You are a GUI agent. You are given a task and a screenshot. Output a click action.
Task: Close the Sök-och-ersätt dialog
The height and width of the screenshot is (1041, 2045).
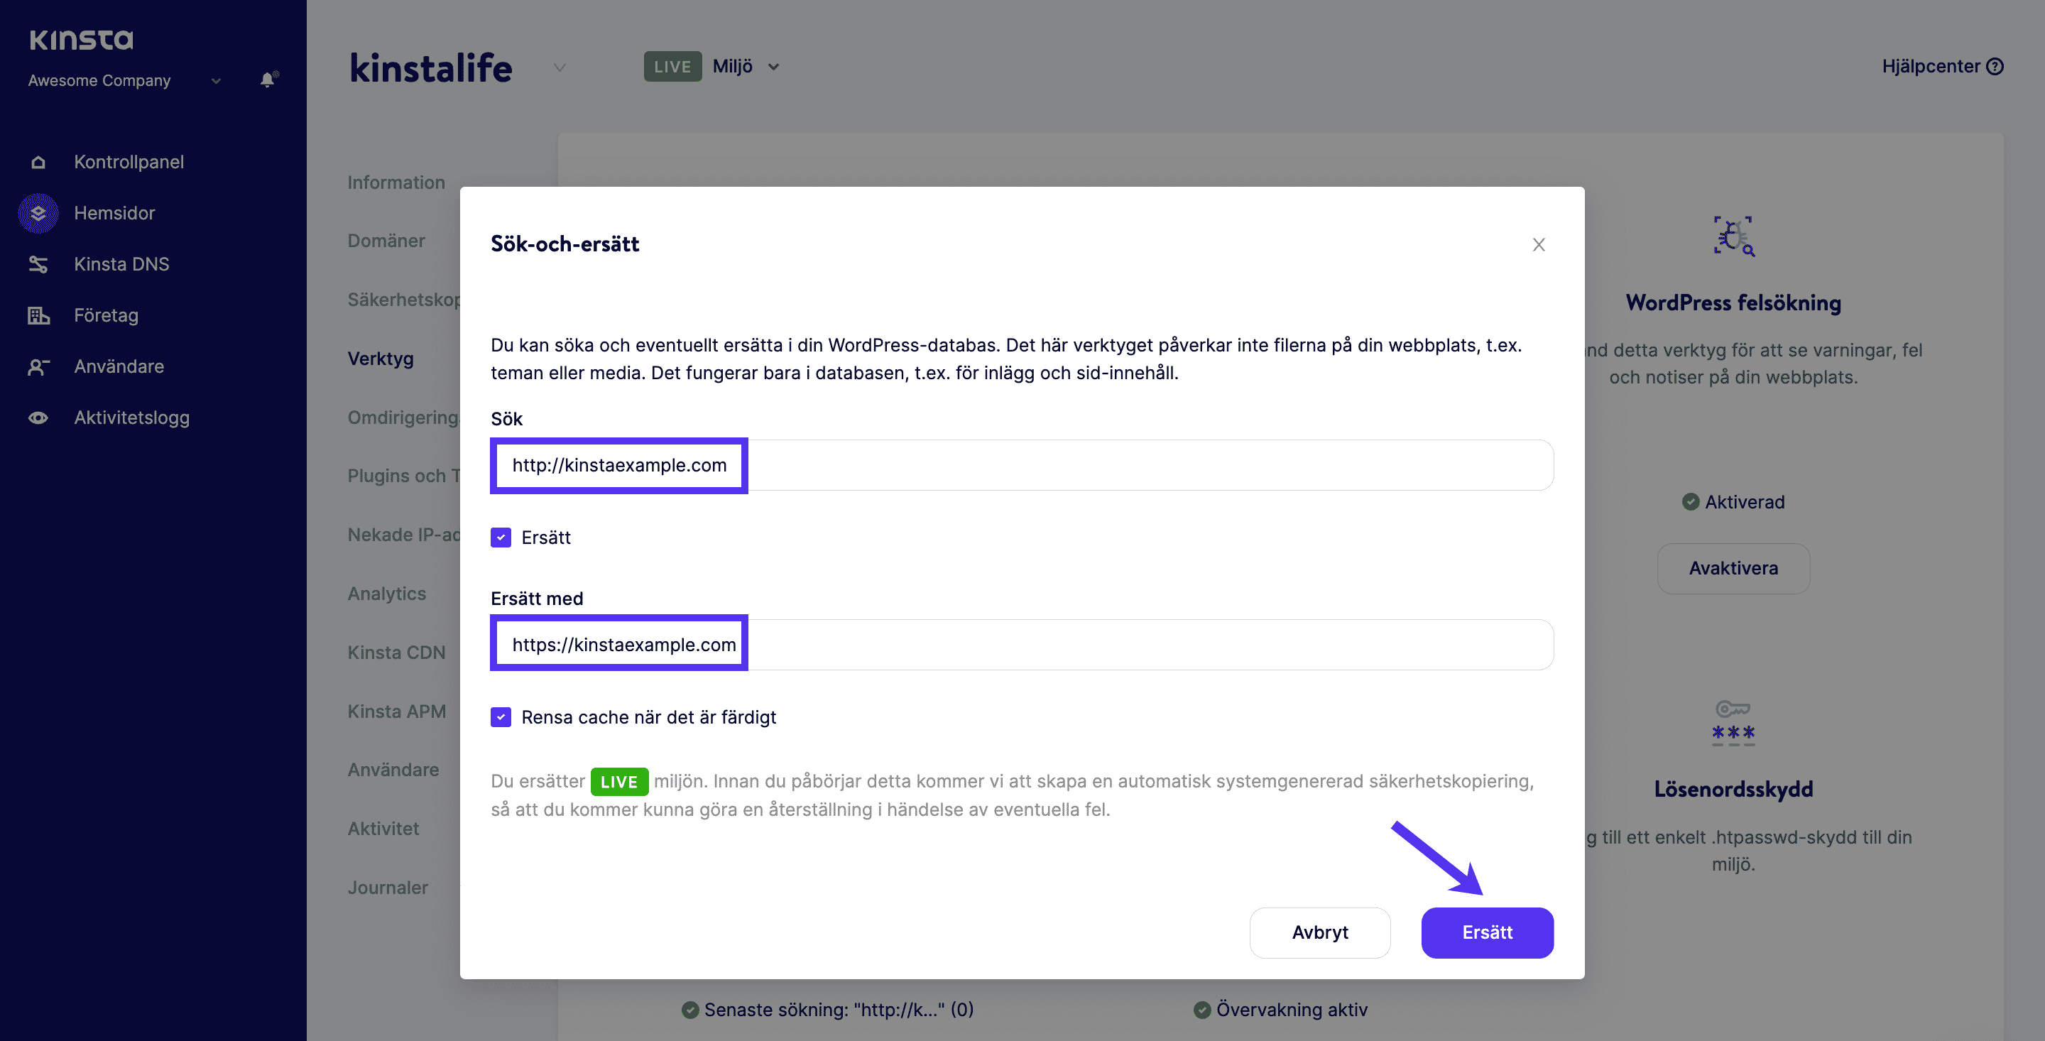(x=1539, y=244)
